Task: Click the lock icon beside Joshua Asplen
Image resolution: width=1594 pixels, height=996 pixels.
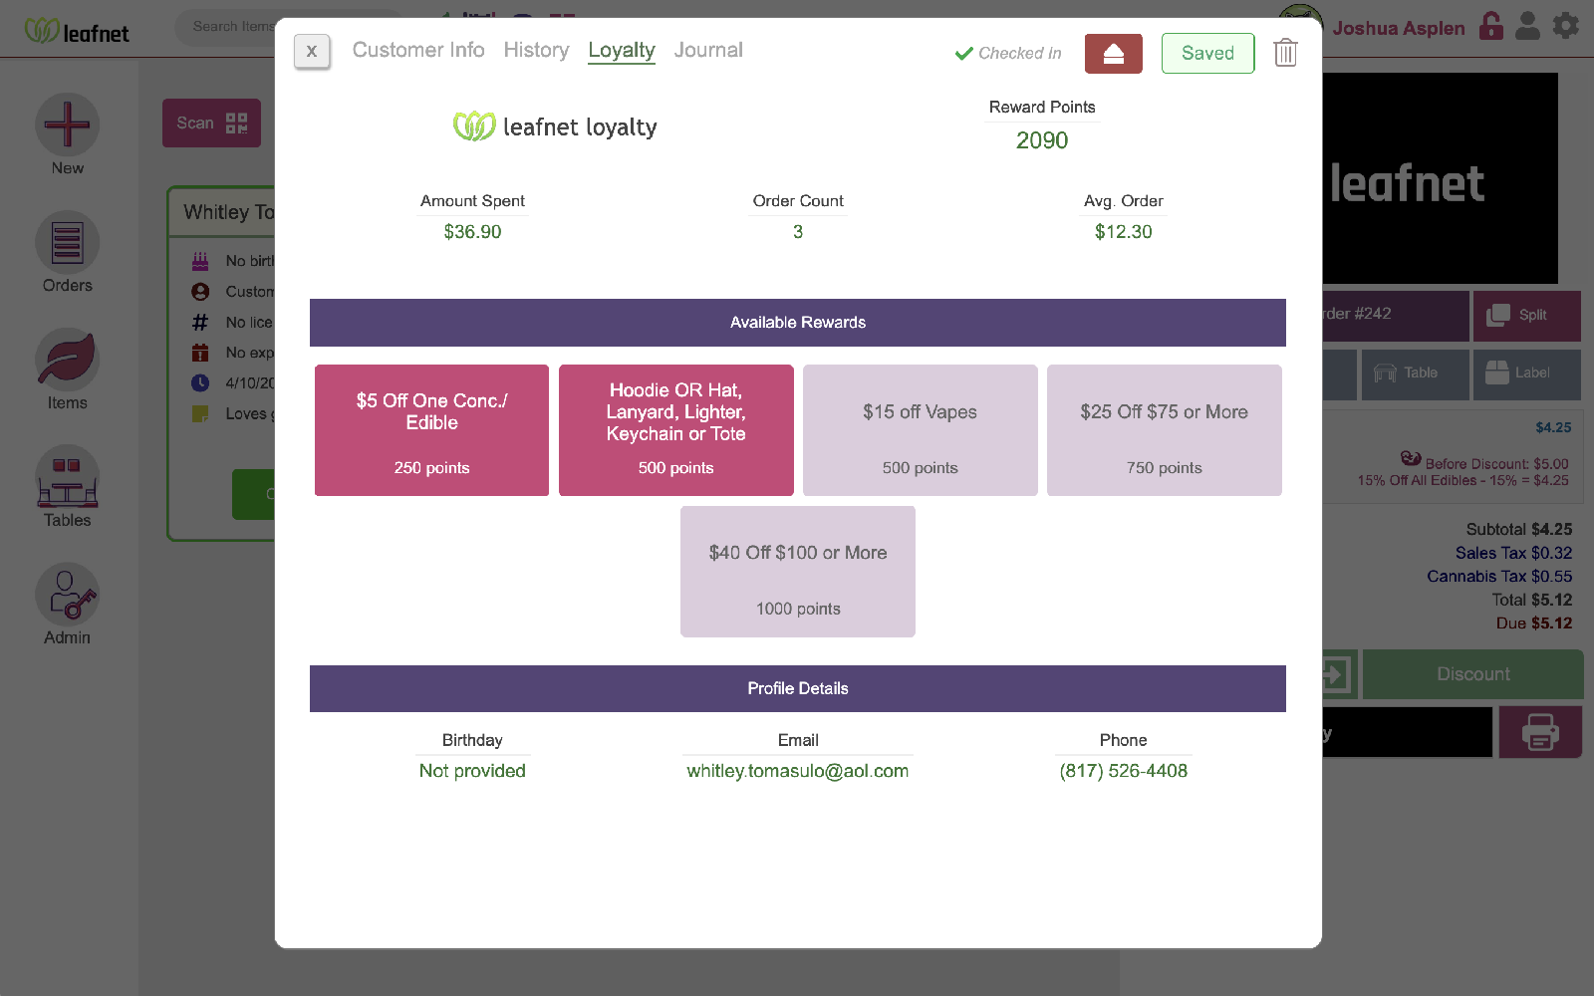Action: (x=1490, y=26)
